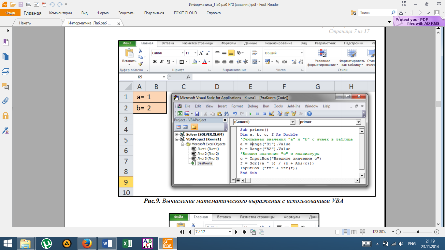Screen dimensions: 445x250
Task: Open the user account dropdown
Action: (439, 13)
